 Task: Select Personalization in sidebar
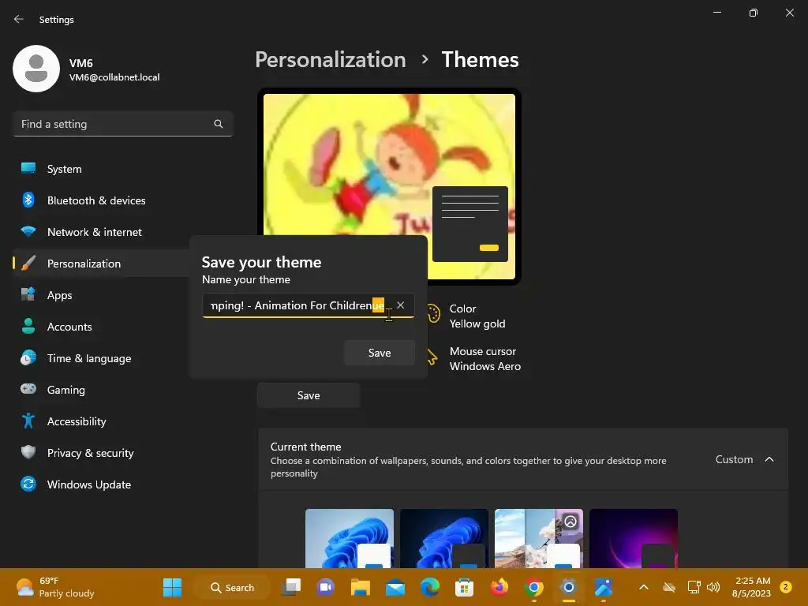pyautogui.click(x=102, y=264)
